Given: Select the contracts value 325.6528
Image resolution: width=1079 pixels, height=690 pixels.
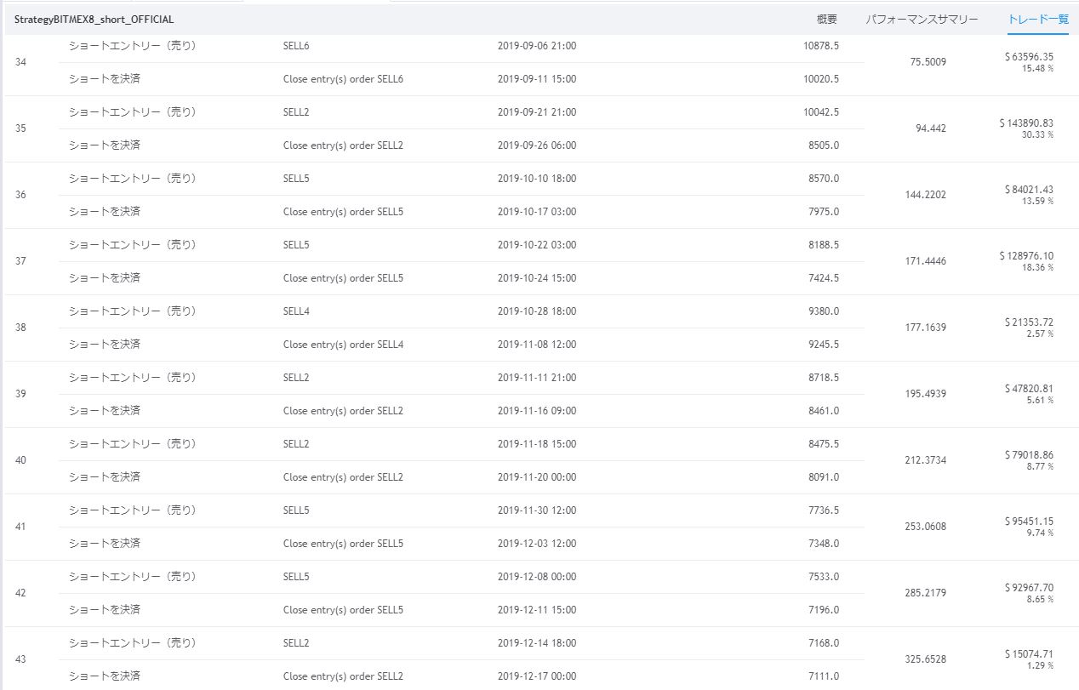Looking at the screenshot, I should tap(928, 659).
